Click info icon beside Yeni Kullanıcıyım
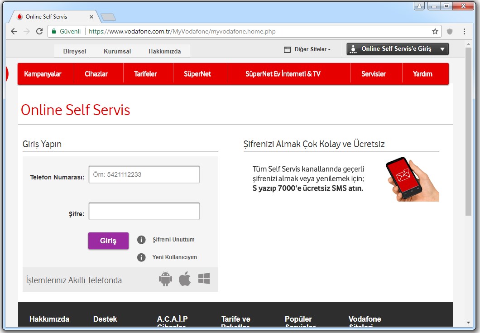The image size is (480, 333). (x=141, y=257)
